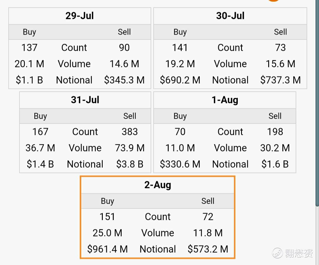Click the Volume label in the 1-Aug card
The width and height of the screenshot is (319, 265).
pos(230,148)
